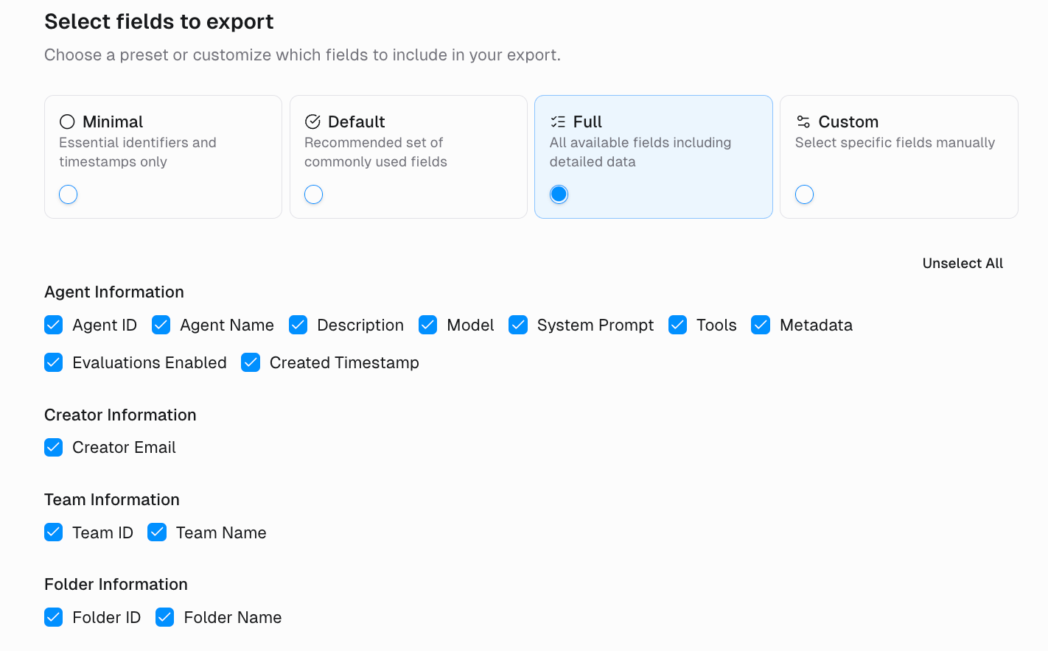
Task: Click the 'Select fields to export' title
Action: [159, 21]
